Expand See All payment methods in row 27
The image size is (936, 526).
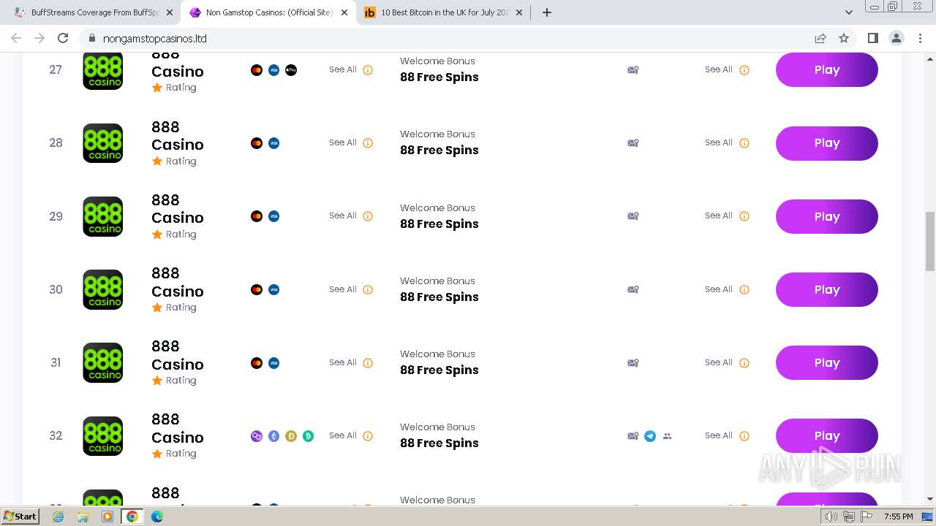point(343,69)
